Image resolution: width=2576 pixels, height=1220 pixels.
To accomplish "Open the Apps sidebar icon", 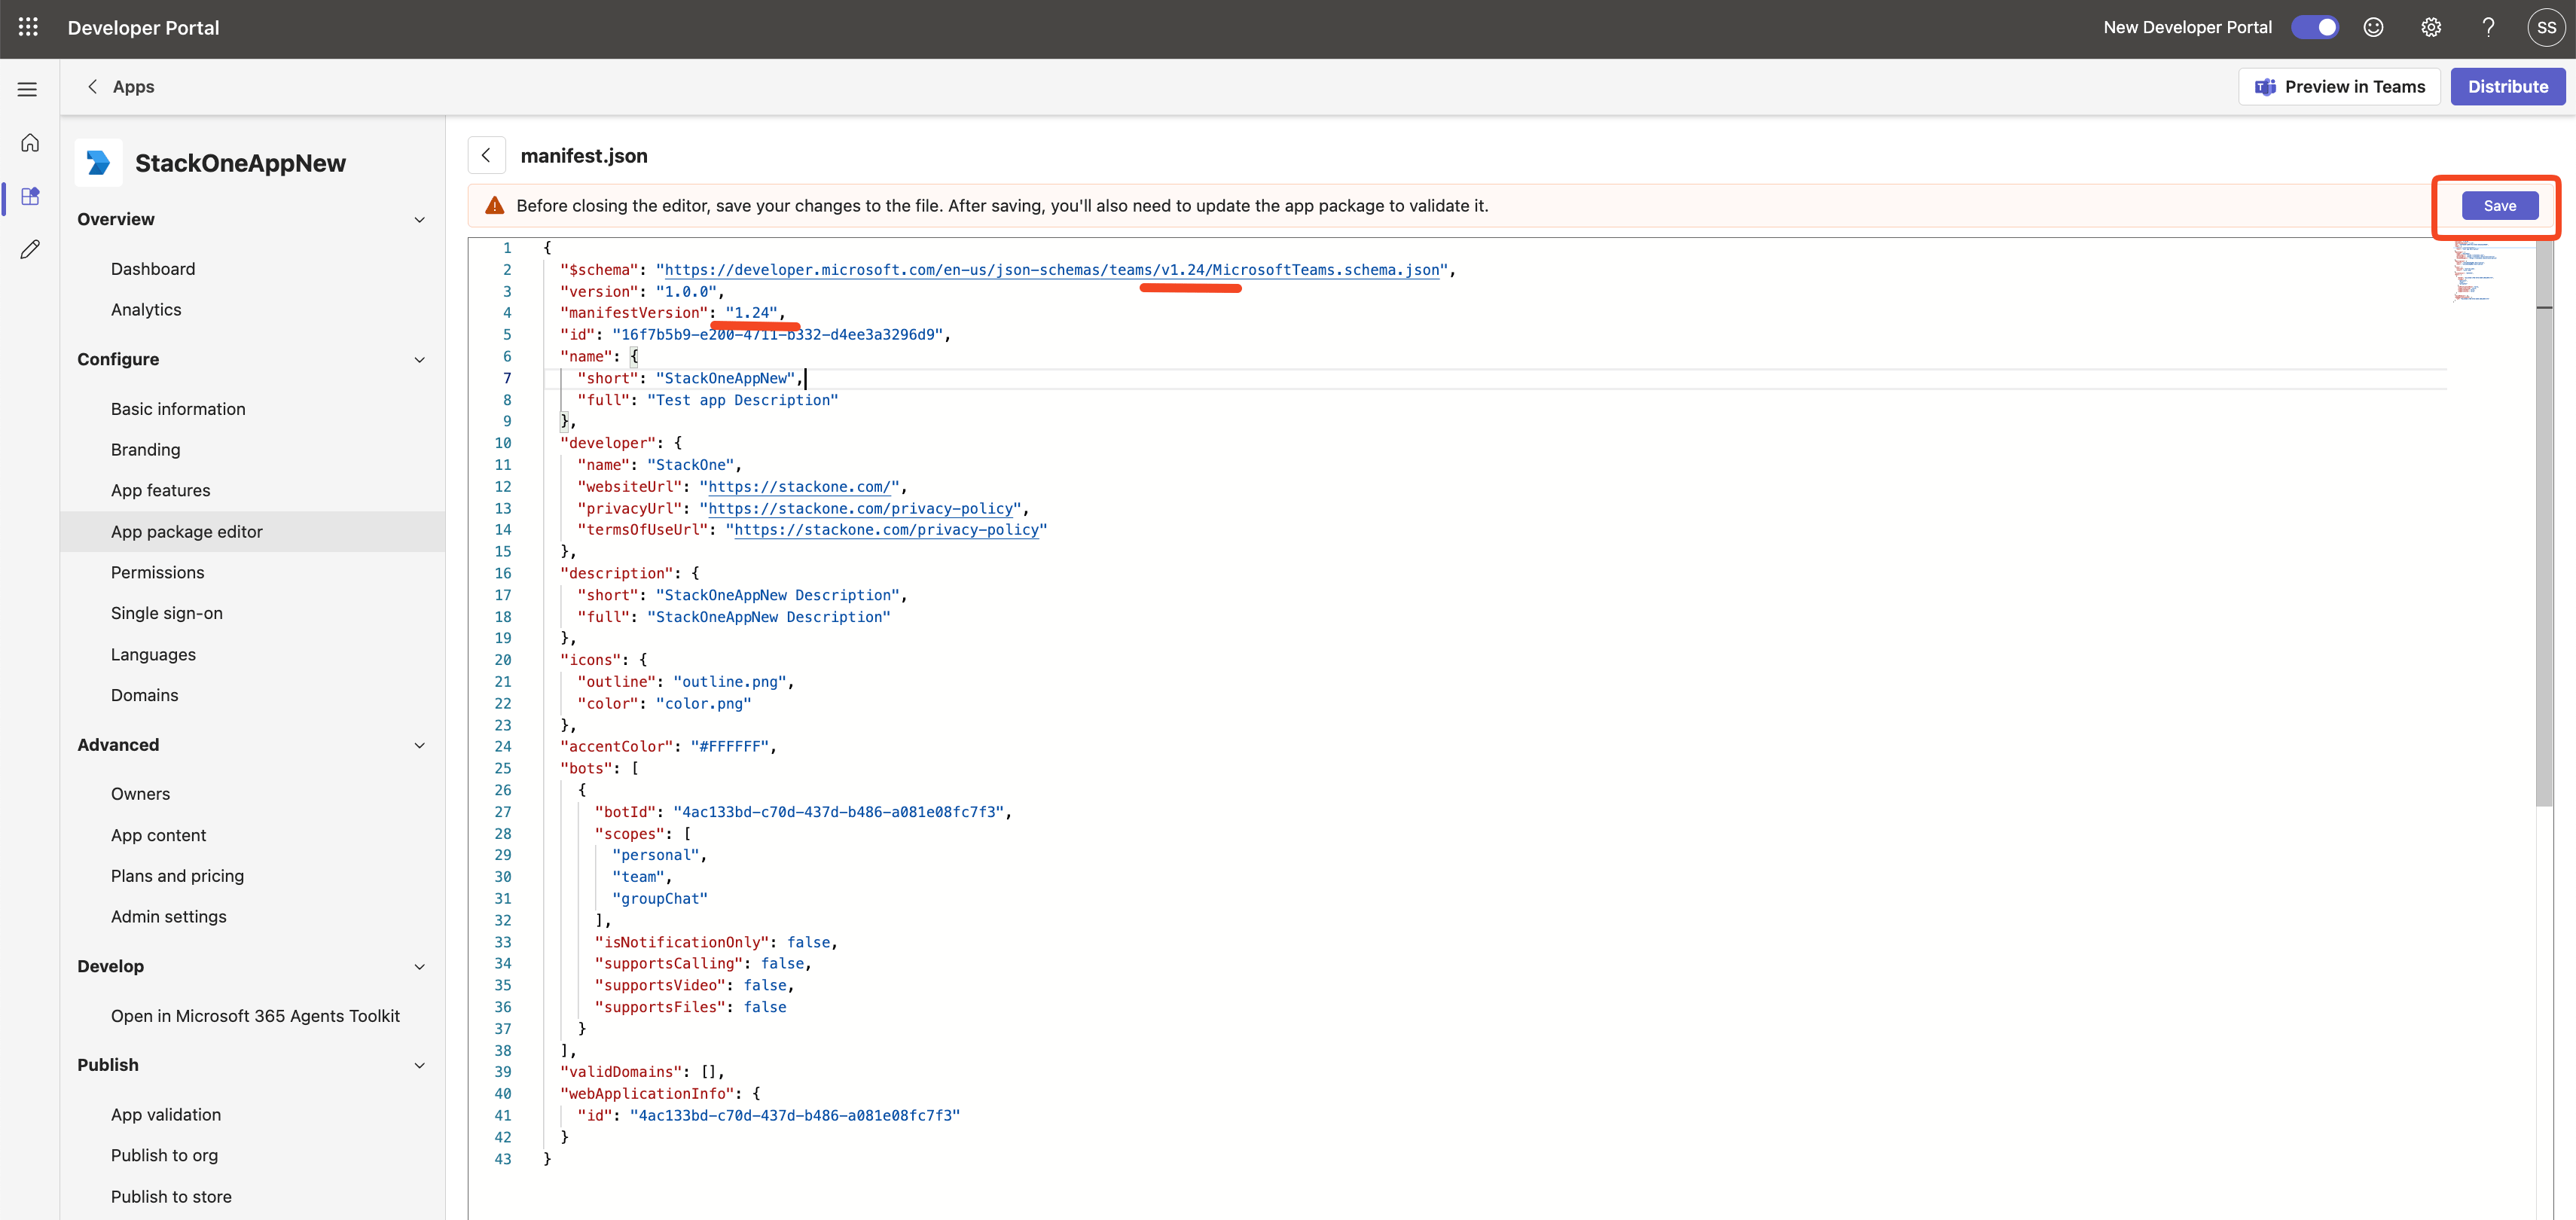I will tap(30, 196).
